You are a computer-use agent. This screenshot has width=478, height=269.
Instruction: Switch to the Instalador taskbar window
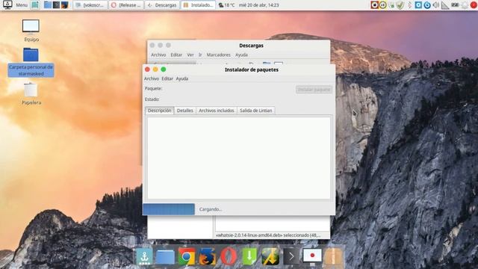click(198, 5)
